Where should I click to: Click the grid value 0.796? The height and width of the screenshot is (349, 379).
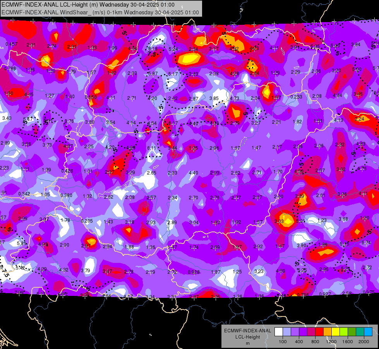[303, 295]
